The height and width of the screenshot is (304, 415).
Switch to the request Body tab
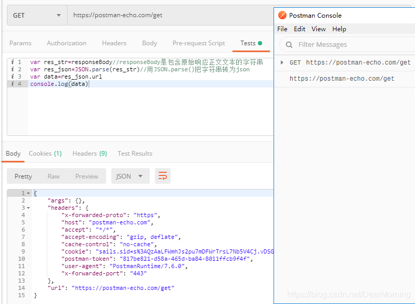[x=150, y=43]
